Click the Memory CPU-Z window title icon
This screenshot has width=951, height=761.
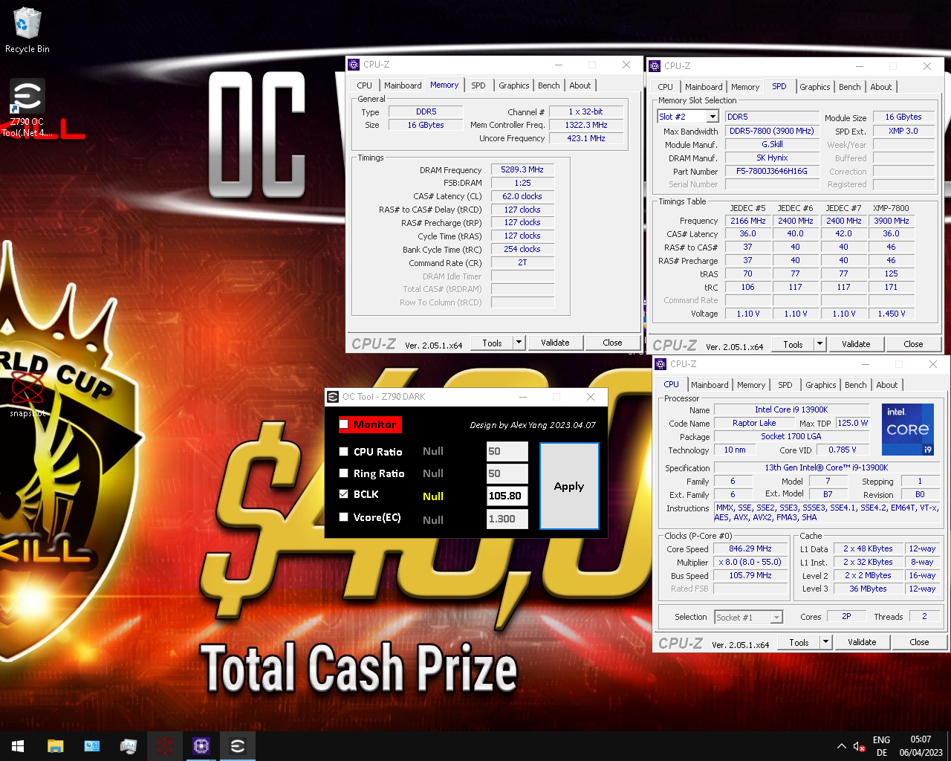354,65
